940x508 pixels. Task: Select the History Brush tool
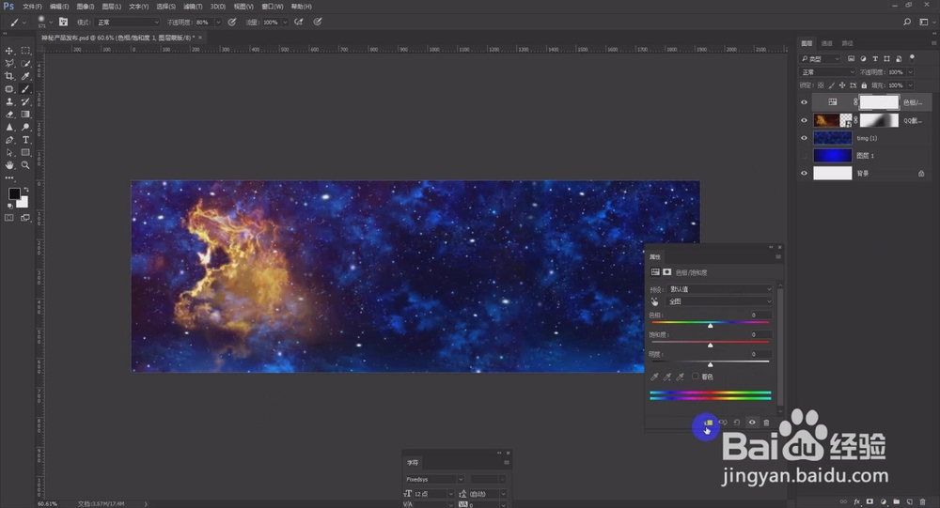point(25,101)
